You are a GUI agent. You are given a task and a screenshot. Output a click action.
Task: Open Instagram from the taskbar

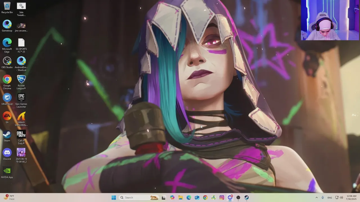pos(222,198)
